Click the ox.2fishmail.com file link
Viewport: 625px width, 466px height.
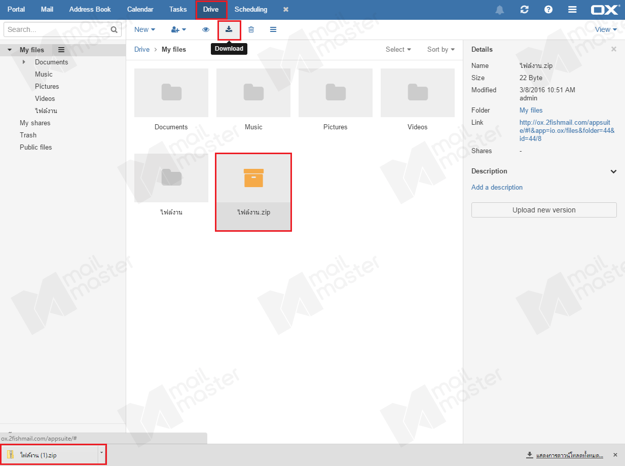(x=567, y=130)
